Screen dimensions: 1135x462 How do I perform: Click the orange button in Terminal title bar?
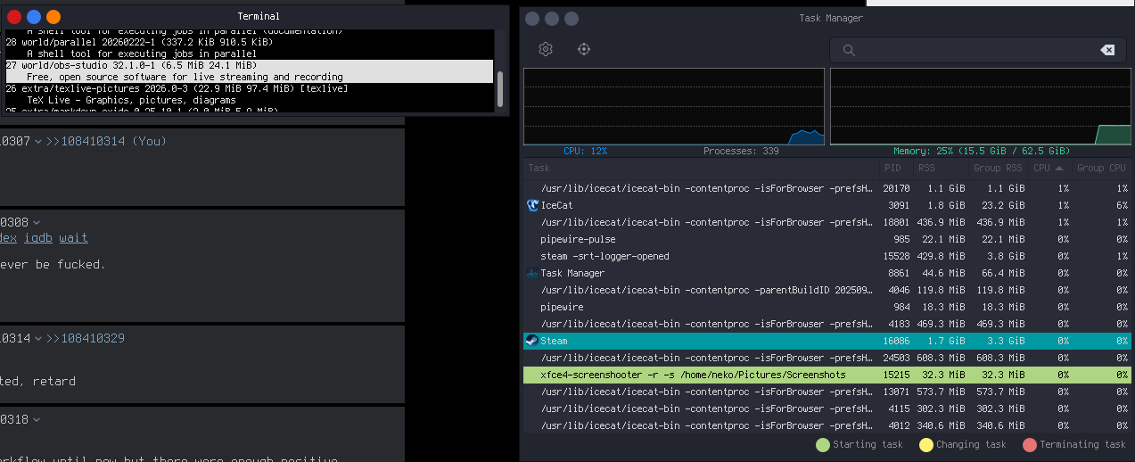click(53, 16)
